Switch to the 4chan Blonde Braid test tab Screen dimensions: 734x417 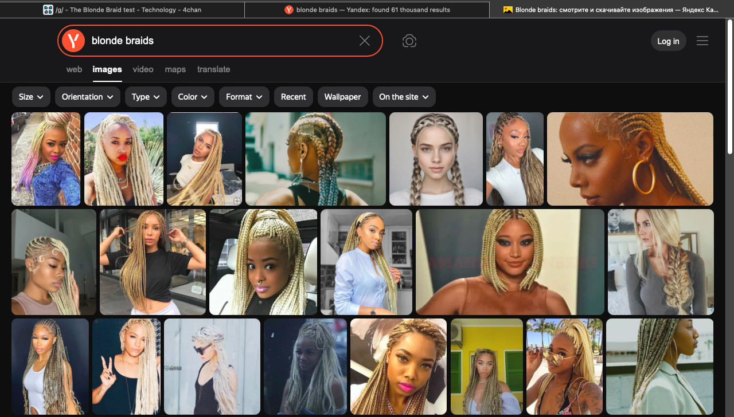[x=122, y=10]
